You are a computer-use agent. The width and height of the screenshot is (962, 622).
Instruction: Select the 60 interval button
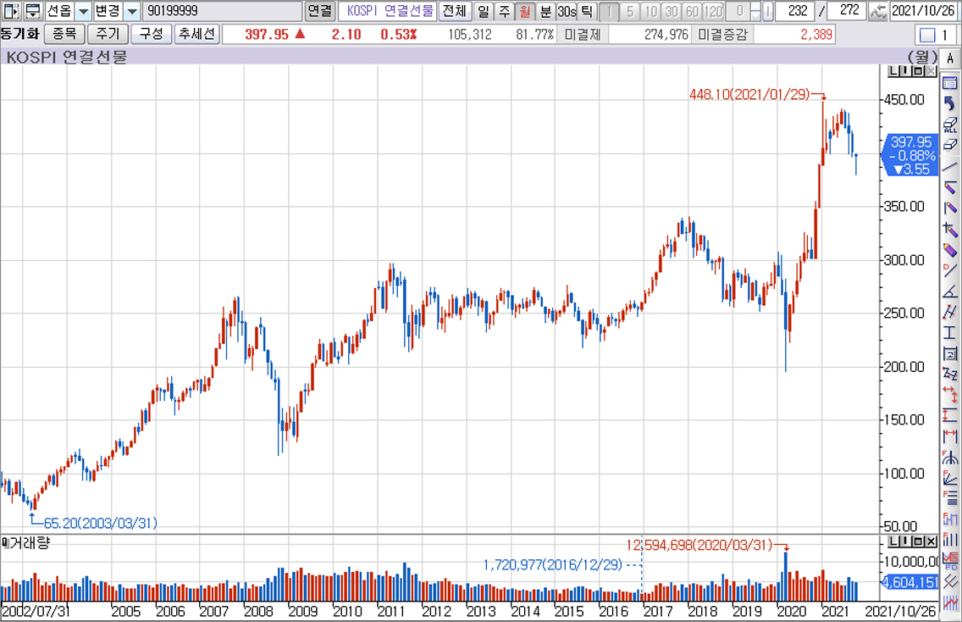coord(692,11)
